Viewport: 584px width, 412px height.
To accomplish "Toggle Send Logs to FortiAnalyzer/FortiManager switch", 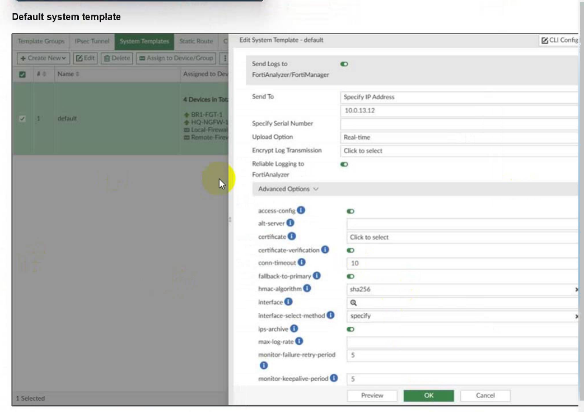I will pos(344,64).
